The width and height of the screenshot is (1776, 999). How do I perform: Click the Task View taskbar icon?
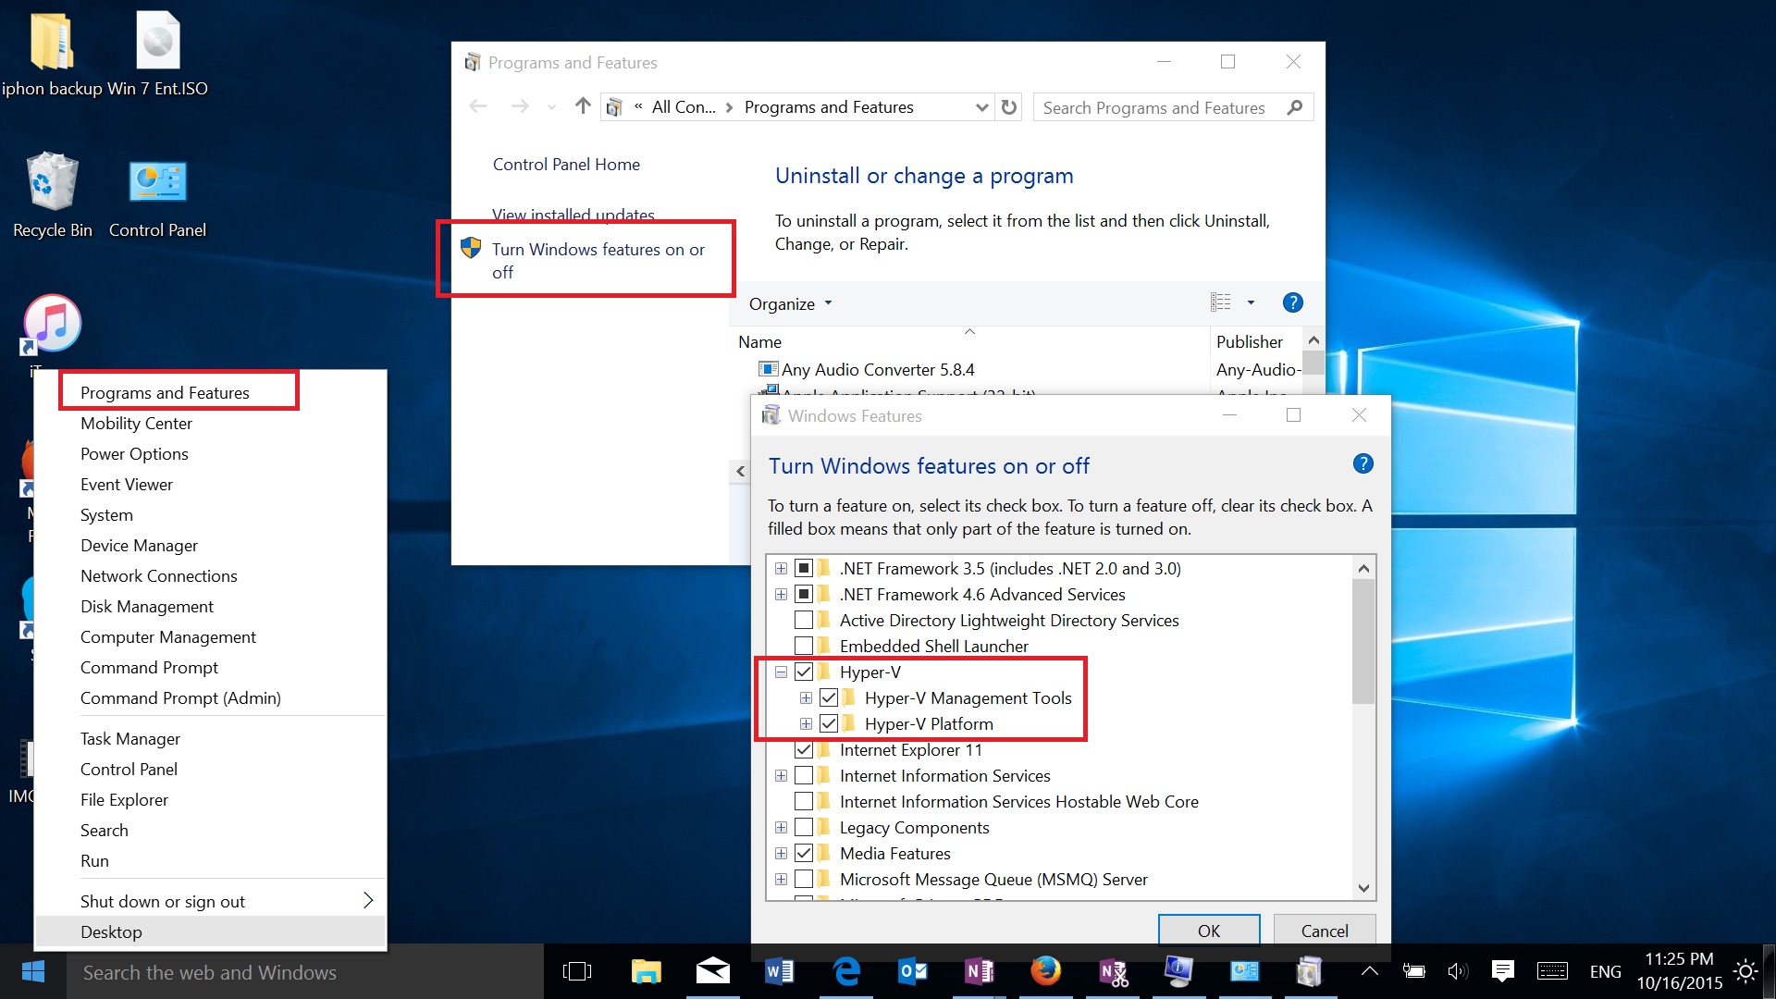click(577, 971)
